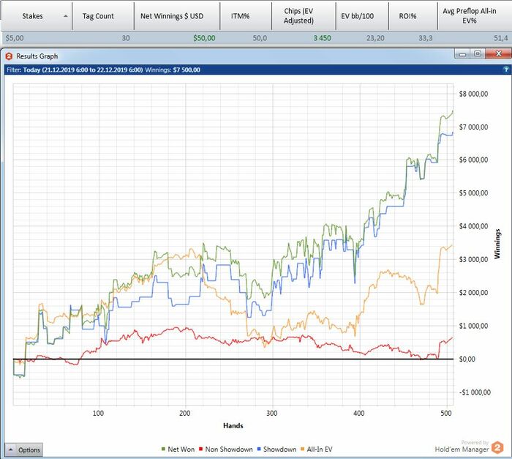Click the Net Won legend label
512x459 pixels.
[181, 449]
